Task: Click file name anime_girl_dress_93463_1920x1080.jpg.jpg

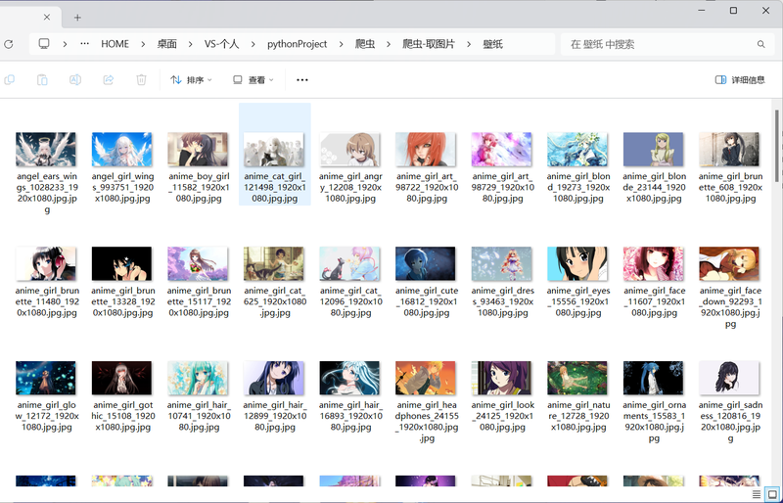Action: pyautogui.click(x=502, y=301)
